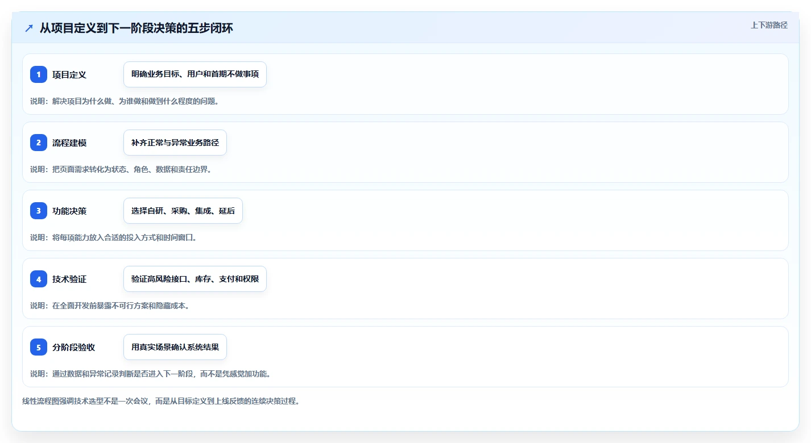Click the step 1 number badge
Screen dimensions: 811x443
(39, 74)
